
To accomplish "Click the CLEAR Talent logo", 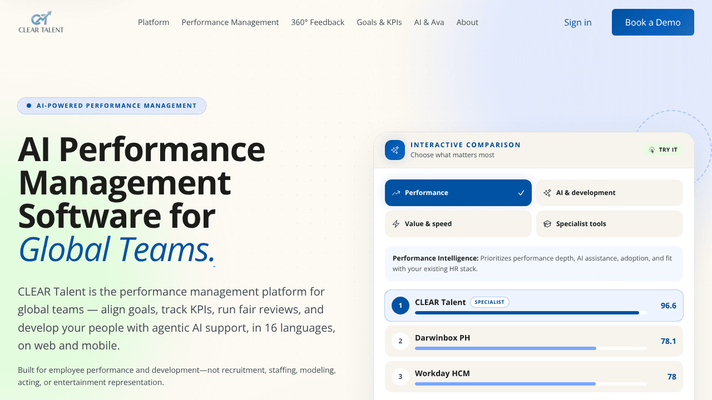I will click(x=41, y=22).
